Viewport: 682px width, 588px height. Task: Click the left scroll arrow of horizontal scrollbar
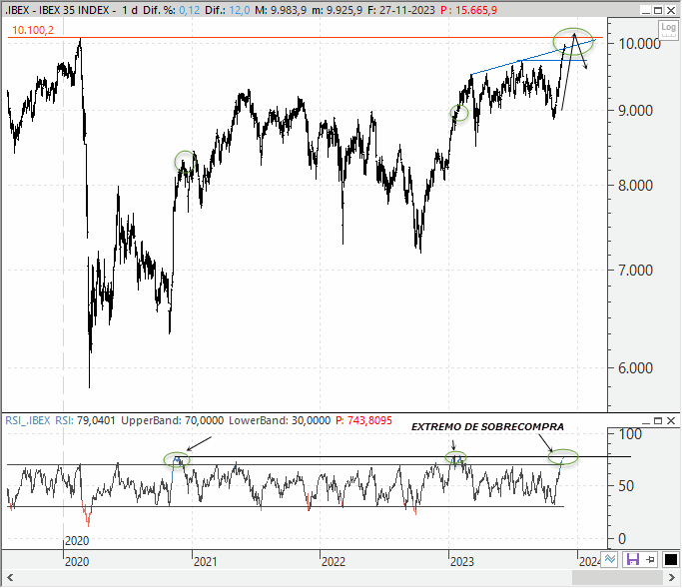coord(10,578)
